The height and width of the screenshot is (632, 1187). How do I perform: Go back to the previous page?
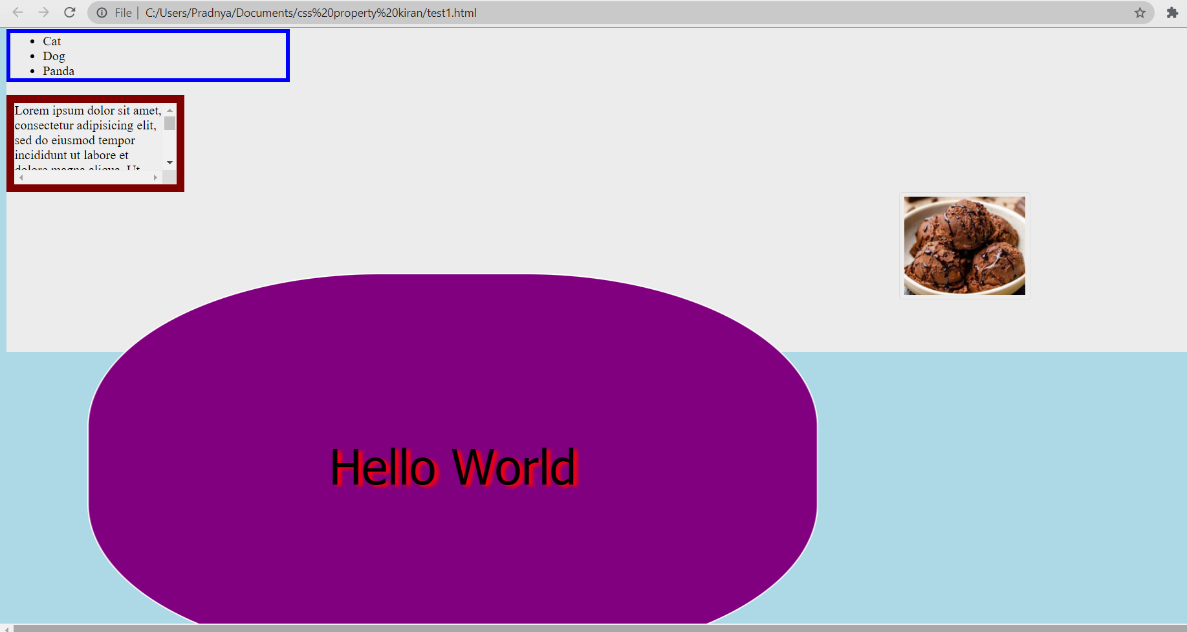(x=18, y=12)
